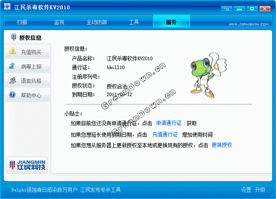Switch to the 扫描 tab
This screenshot has width=276, height=199.
point(22,22)
